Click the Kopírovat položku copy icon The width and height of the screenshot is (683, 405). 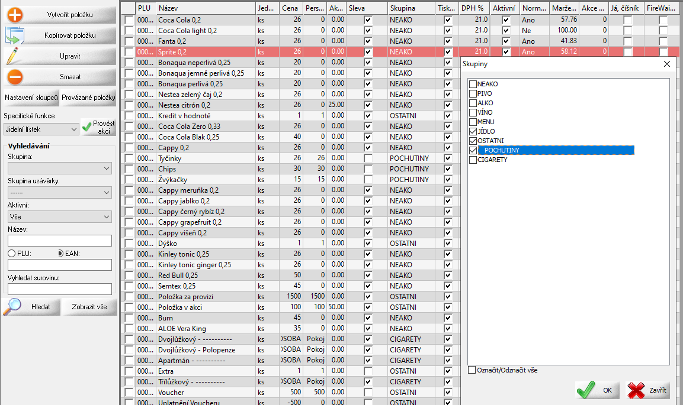click(x=14, y=36)
